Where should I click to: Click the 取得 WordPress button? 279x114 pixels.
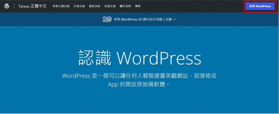click(x=260, y=6)
